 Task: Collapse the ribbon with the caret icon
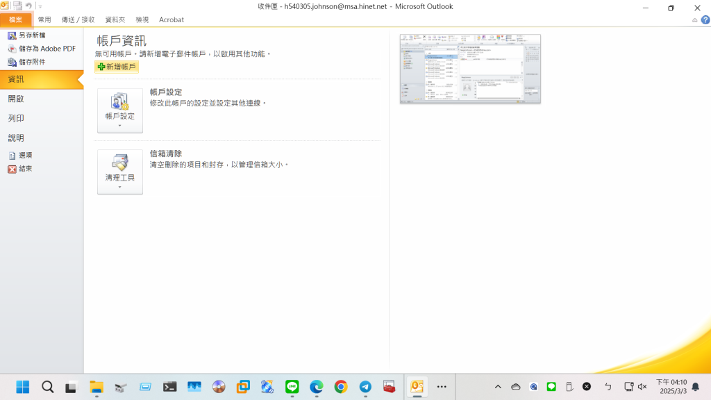[x=695, y=20]
